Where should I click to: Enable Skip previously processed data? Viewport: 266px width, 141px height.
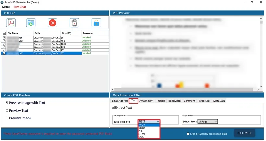click(x=188, y=134)
